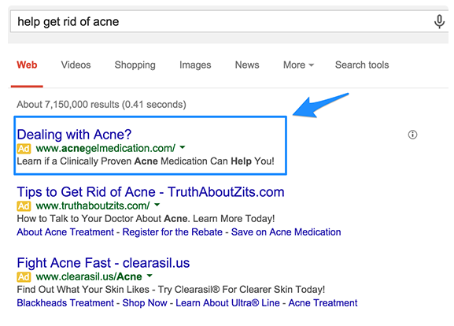454x326 pixels.
Task: Go to the News tab
Action: 247,65
